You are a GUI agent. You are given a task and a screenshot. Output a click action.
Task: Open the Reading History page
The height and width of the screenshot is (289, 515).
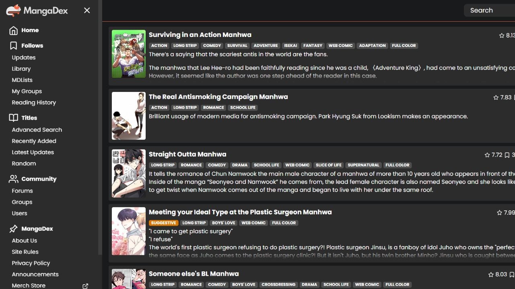pyautogui.click(x=34, y=103)
